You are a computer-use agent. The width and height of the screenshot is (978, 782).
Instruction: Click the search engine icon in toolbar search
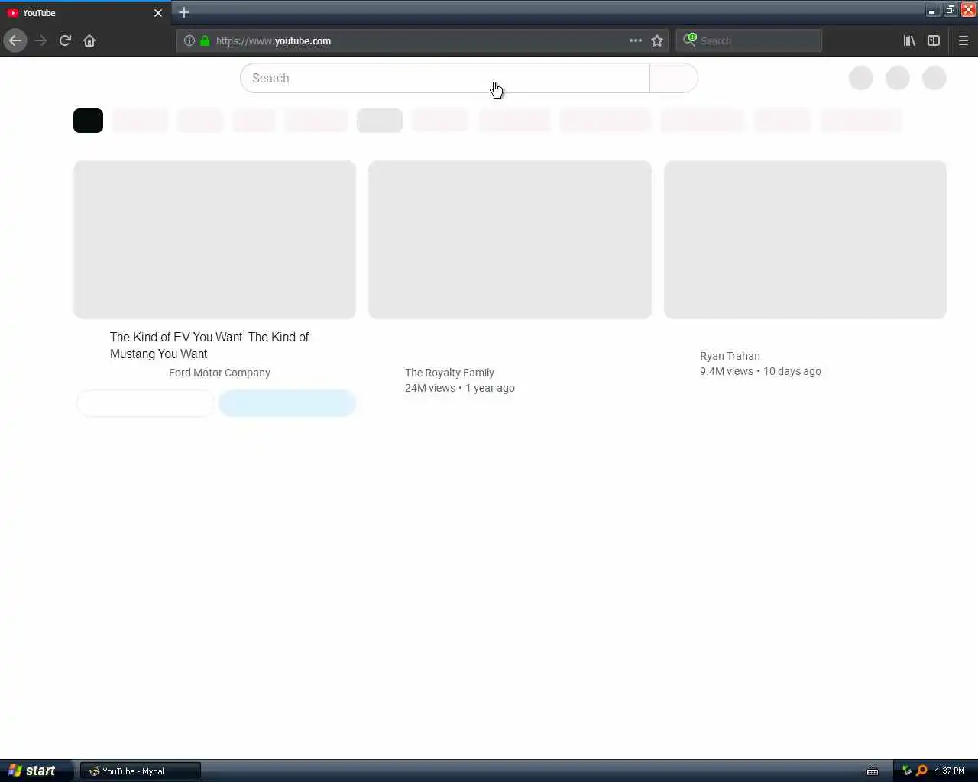[x=690, y=40]
